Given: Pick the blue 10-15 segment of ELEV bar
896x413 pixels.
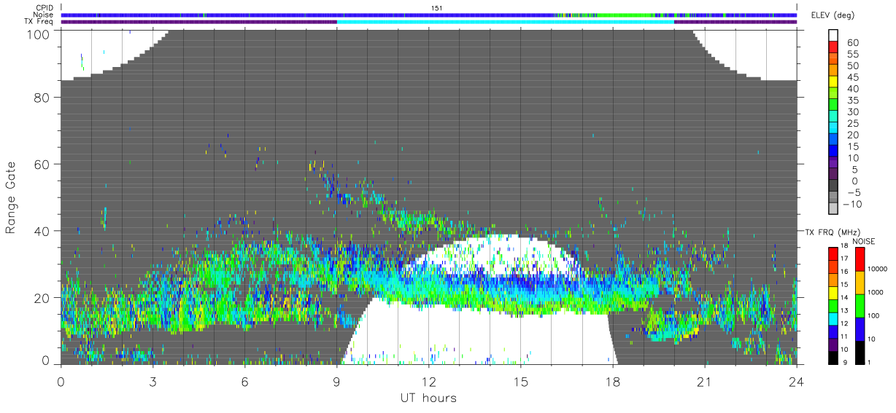Looking at the screenshot, I should (x=834, y=151).
